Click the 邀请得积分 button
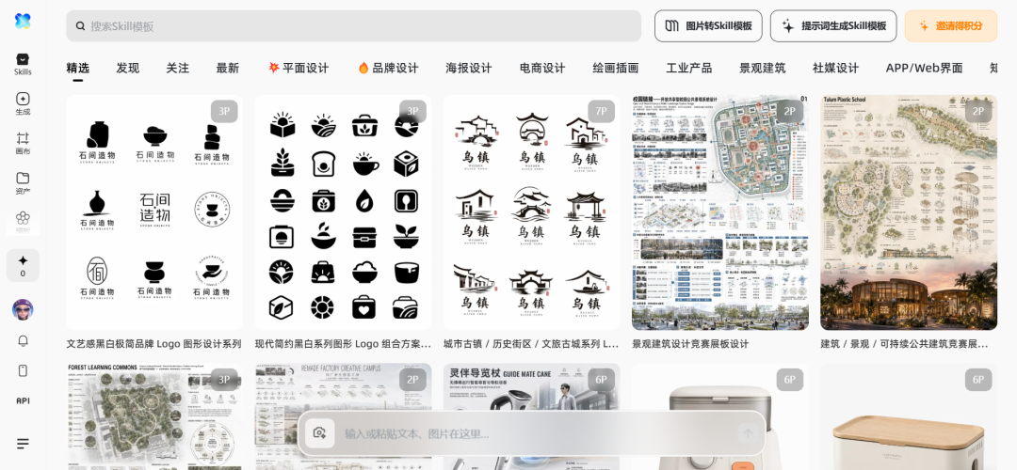Viewport: 1017px width, 470px height. (951, 26)
